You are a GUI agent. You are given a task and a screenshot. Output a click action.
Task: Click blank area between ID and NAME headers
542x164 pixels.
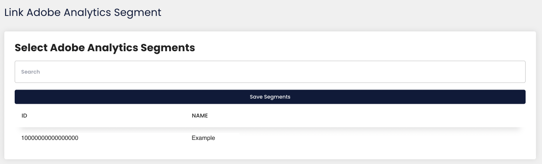[x=108, y=116]
